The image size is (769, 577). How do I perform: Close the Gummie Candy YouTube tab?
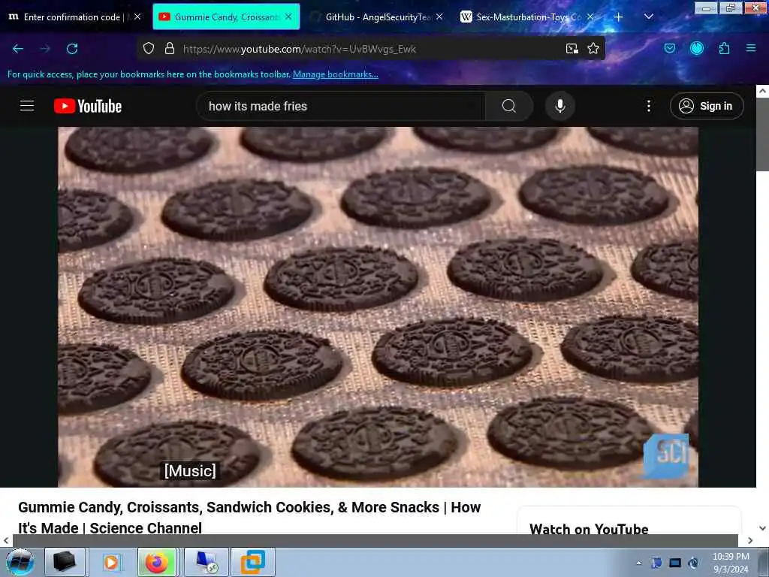tap(288, 17)
